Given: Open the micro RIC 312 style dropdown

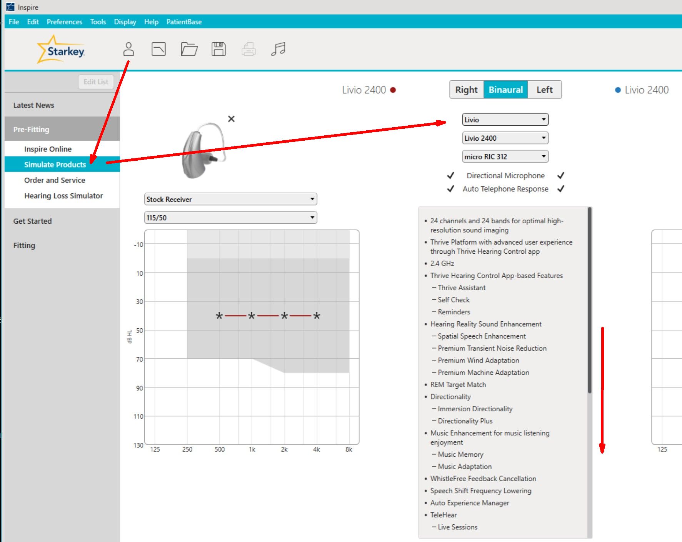Looking at the screenshot, I should pyautogui.click(x=505, y=156).
